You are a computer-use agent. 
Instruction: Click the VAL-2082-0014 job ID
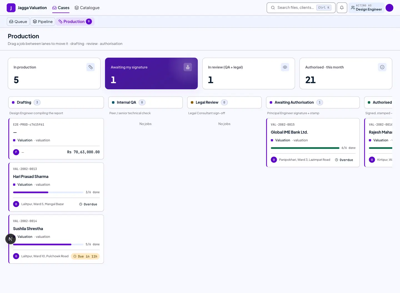25,221
